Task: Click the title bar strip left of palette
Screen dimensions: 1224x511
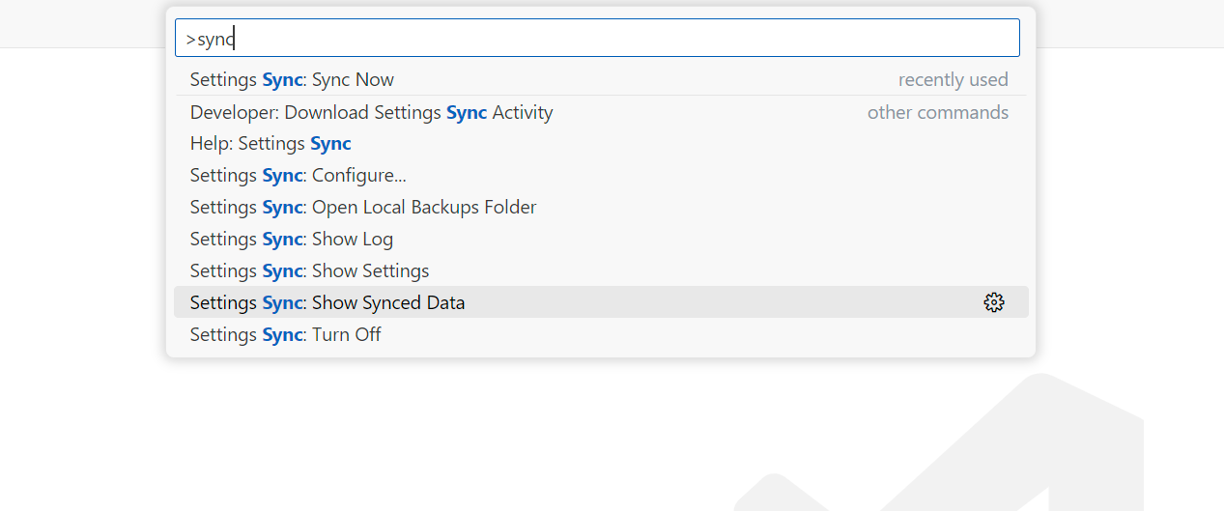Action: pos(82,23)
